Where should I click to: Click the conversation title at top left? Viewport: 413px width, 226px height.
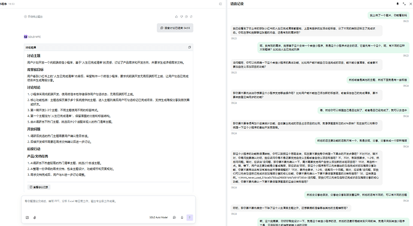tap(3, 4)
